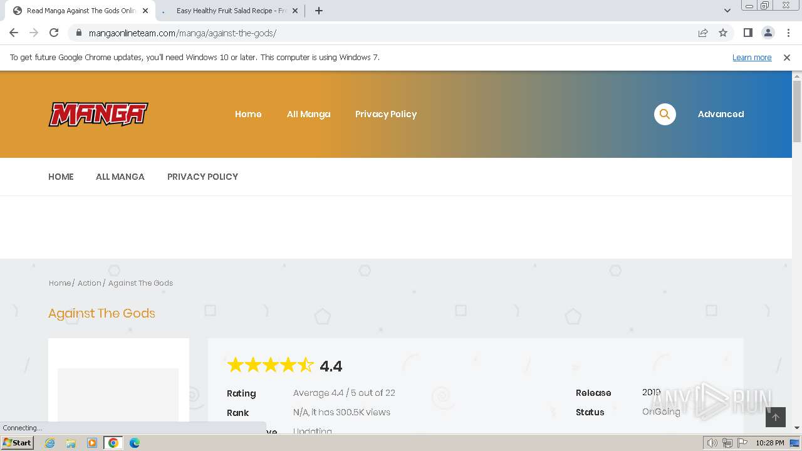Toggle the browser side panel icon
Viewport: 802px width, 451px height.
tap(747, 33)
